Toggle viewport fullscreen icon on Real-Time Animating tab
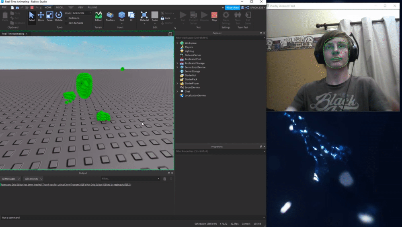Screen dimensions: 402x227 point(170,34)
